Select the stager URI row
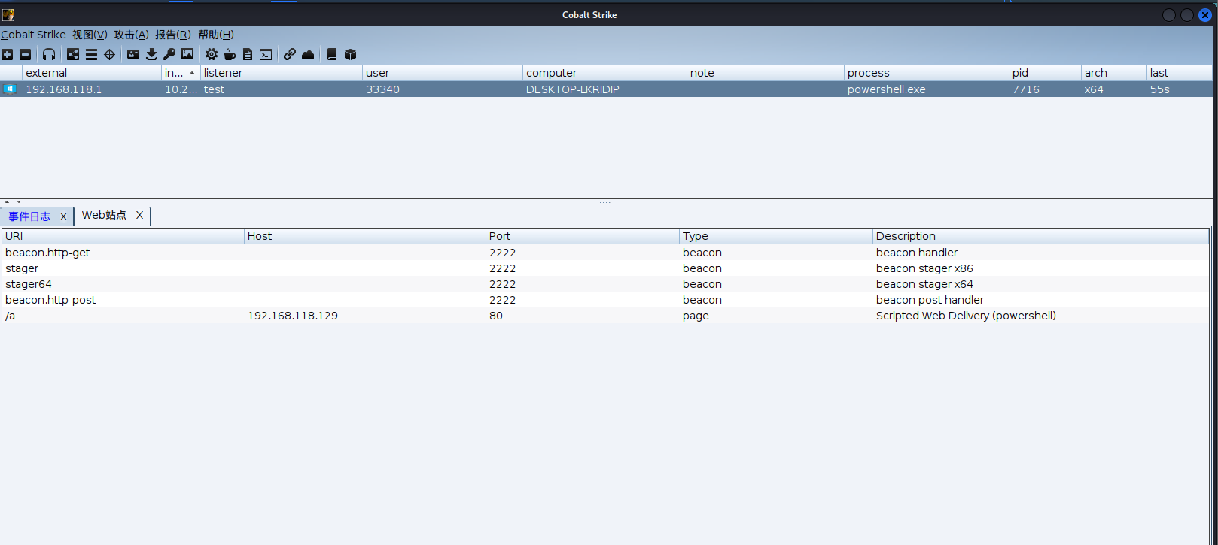 [605, 268]
